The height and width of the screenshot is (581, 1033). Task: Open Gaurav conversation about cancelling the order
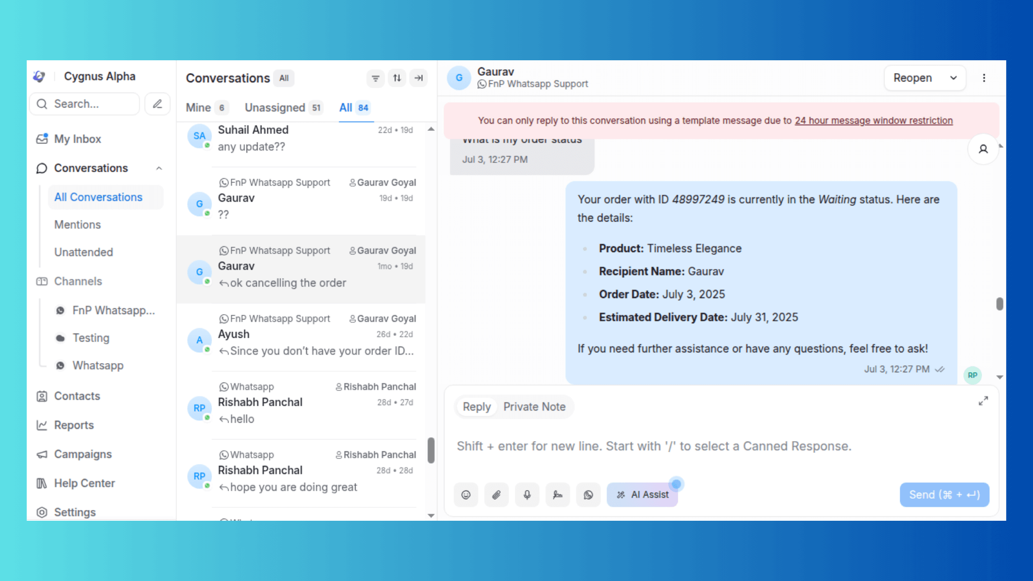(x=301, y=268)
